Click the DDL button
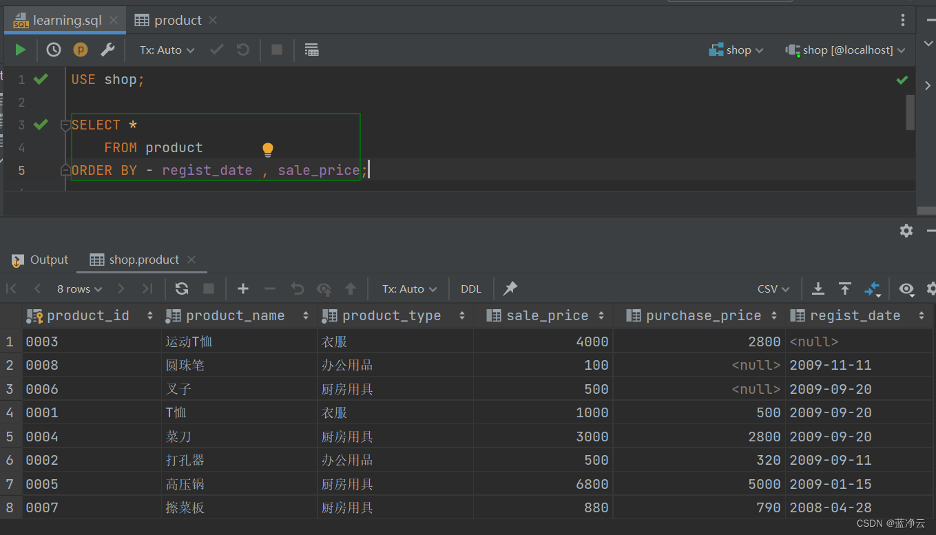 (471, 289)
